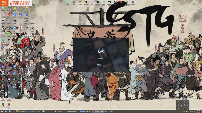The height and width of the screenshot is (113, 202).
Task: Open the QQ penguin desktop shortcut at top
Action: pos(92,2)
